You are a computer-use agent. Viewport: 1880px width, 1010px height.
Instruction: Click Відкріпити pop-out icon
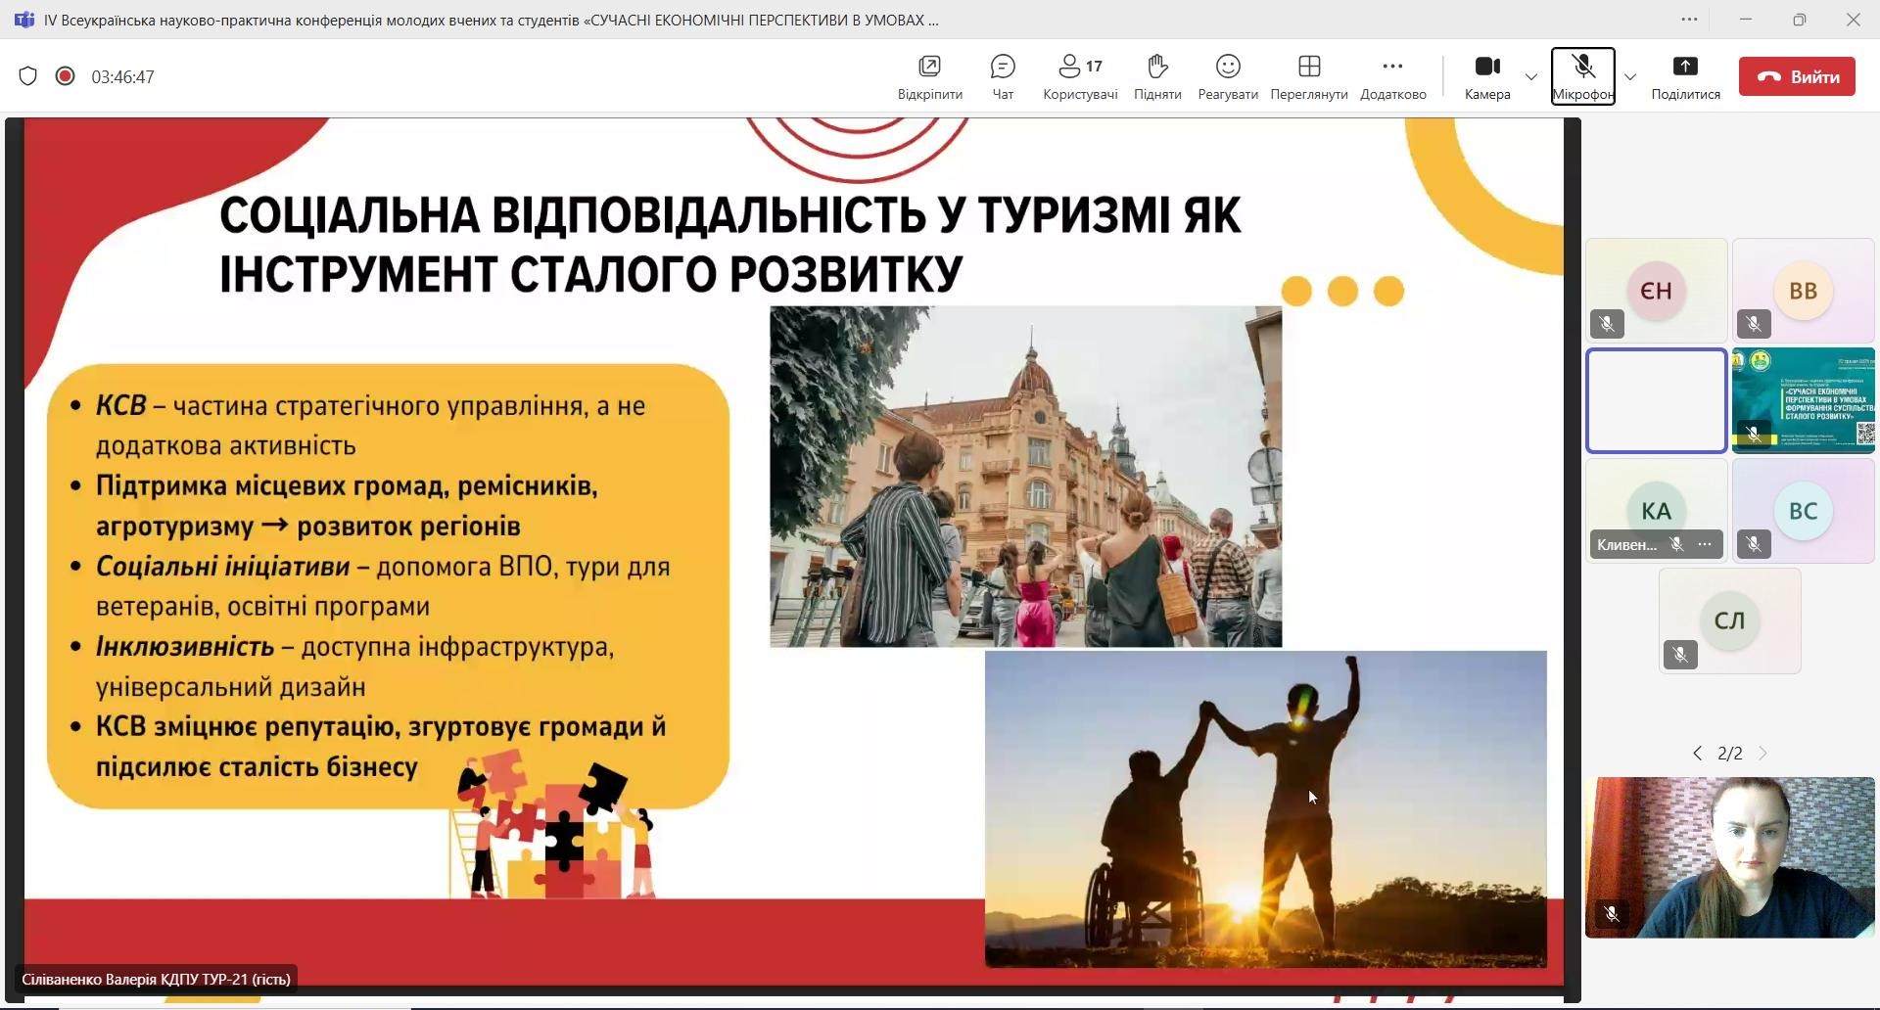tap(929, 76)
